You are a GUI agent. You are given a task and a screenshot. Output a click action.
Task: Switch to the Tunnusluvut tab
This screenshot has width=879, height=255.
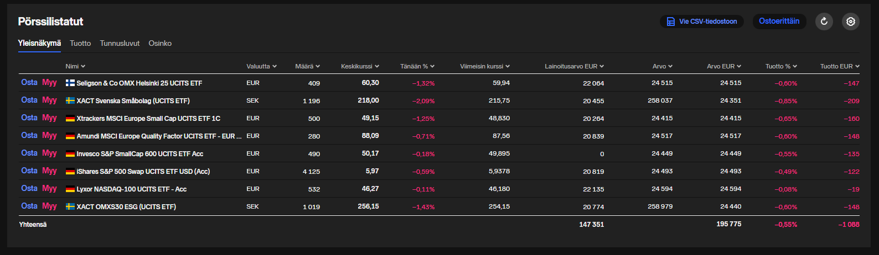click(120, 43)
